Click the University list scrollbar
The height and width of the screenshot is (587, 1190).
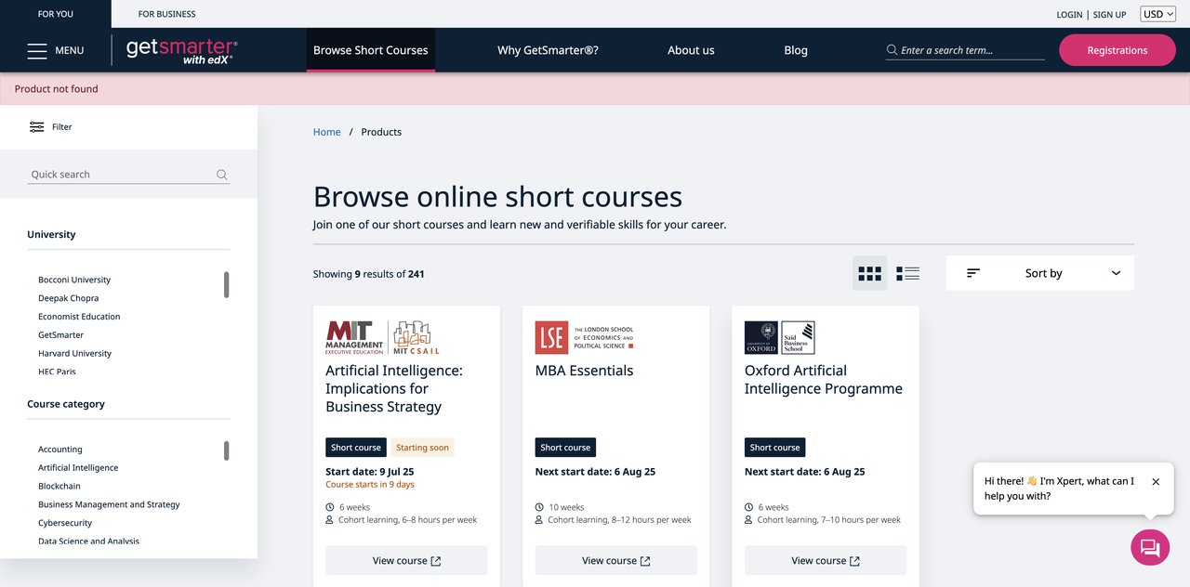[x=226, y=285]
